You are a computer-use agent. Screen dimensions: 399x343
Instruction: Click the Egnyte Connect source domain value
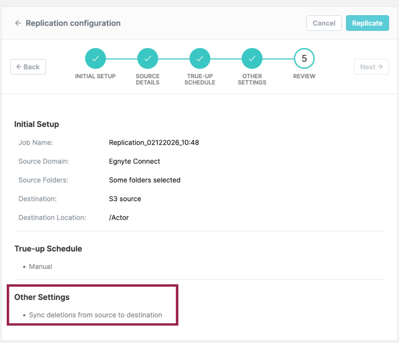point(134,161)
